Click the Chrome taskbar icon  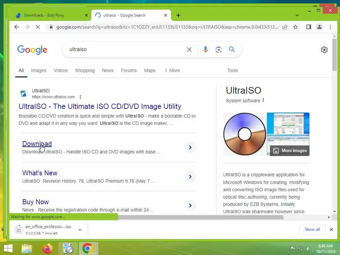click(88, 248)
